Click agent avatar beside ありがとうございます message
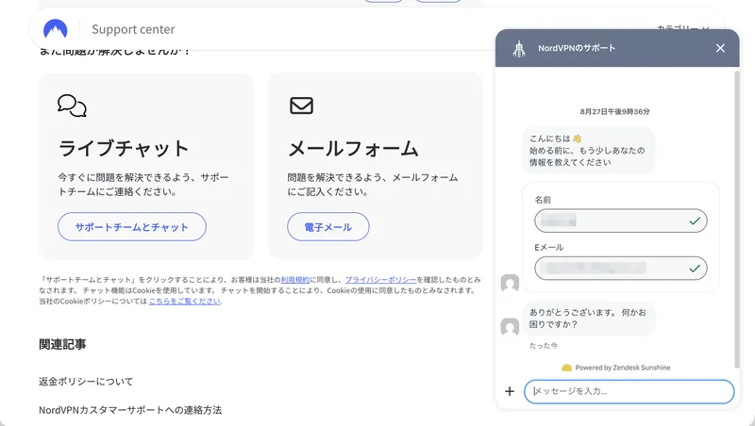The width and height of the screenshot is (755, 426). (x=510, y=327)
